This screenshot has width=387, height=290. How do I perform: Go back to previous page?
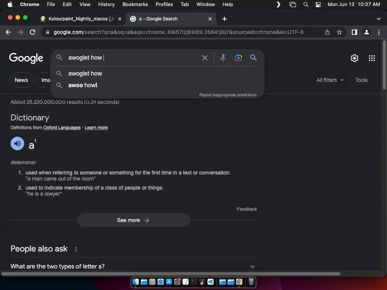coord(8,32)
